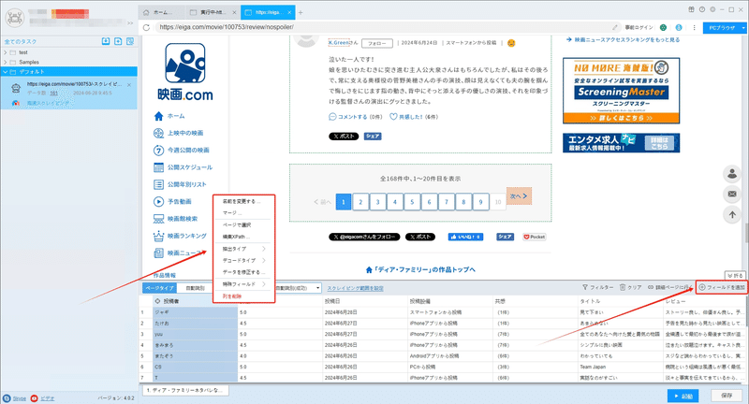Click the 投稿者 column header
Image resolution: width=749 pixels, height=404 pixels.
coord(196,301)
